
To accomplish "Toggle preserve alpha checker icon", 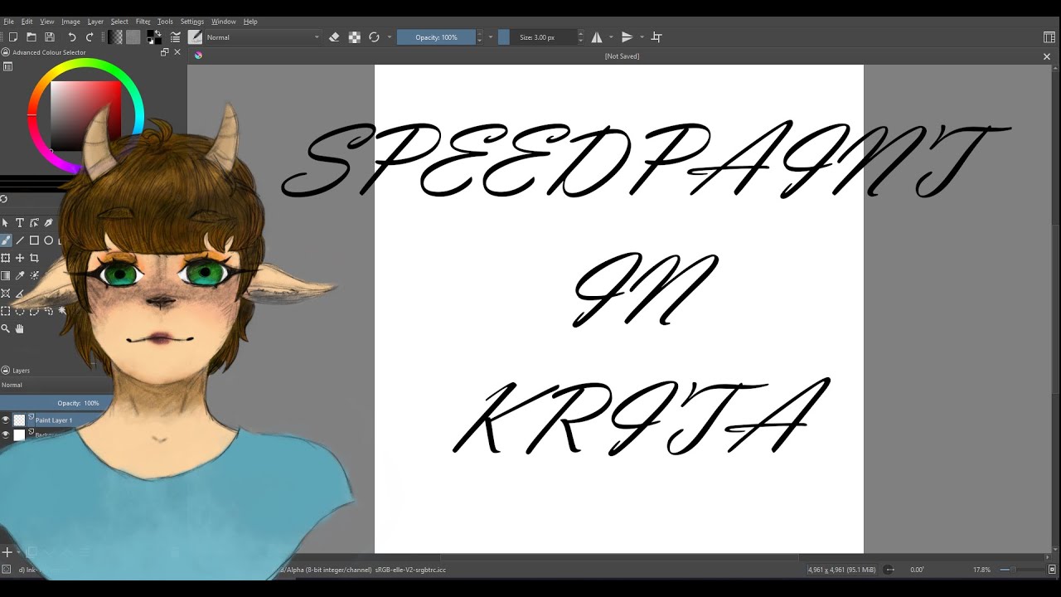I will pyautogui.click(x=354, y=37).
